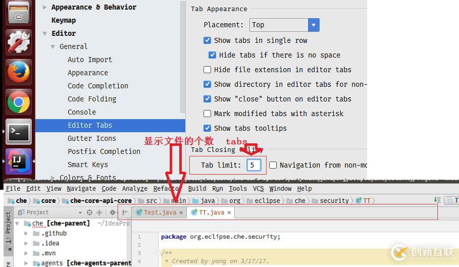
Task: Open the Window menu
Action: 280,189
